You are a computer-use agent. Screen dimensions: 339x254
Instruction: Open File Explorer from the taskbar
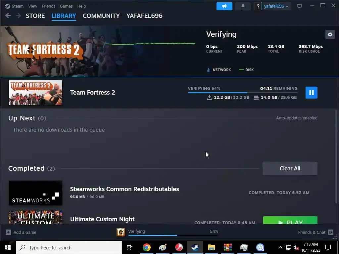pos(212,247)
